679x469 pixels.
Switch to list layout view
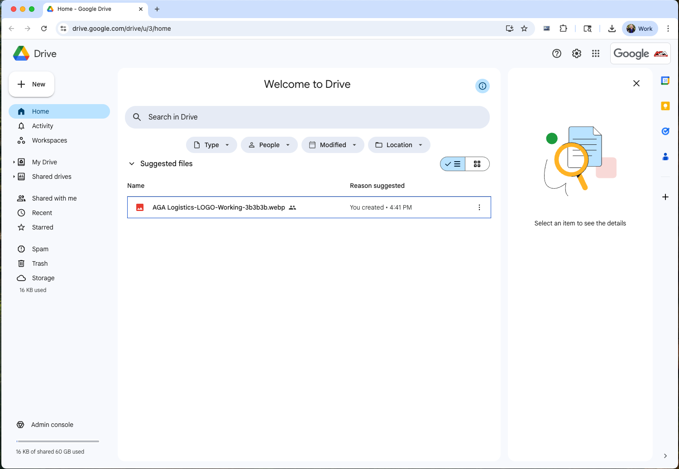(453, 164)
